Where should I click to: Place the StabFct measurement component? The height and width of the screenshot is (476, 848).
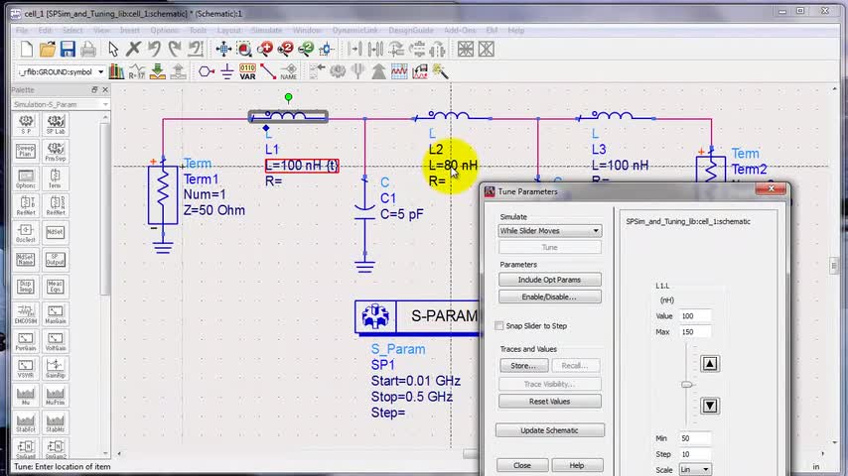pos(26,422)
